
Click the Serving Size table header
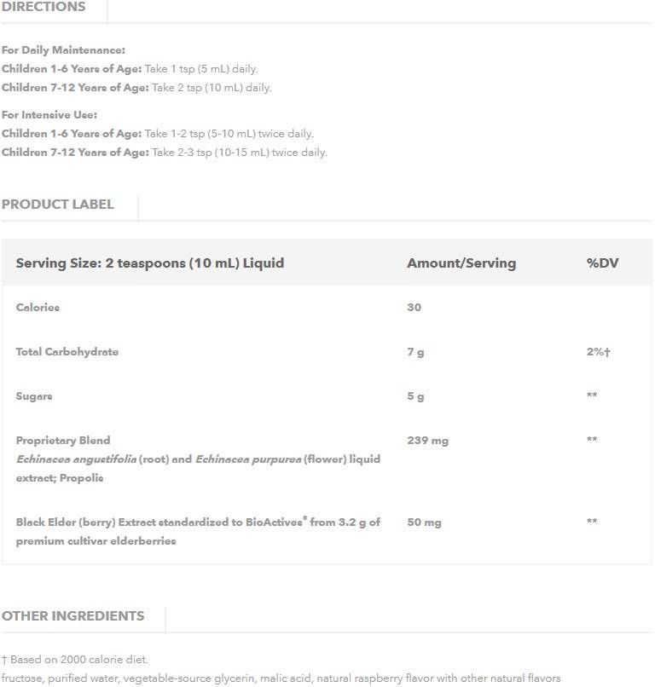(x=150, y=263)
